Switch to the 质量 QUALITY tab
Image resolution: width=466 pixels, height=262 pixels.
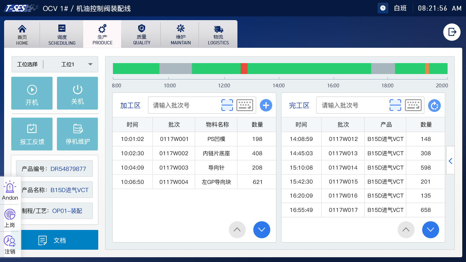(141, 34)
